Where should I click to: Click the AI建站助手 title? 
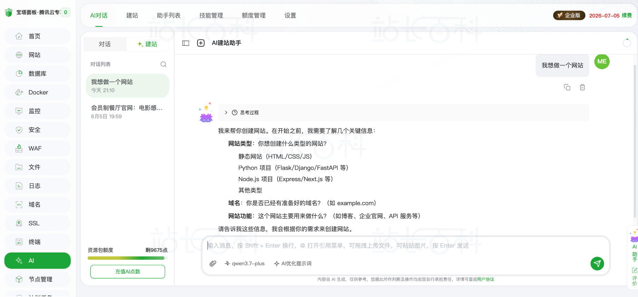[x=227, y=43]
